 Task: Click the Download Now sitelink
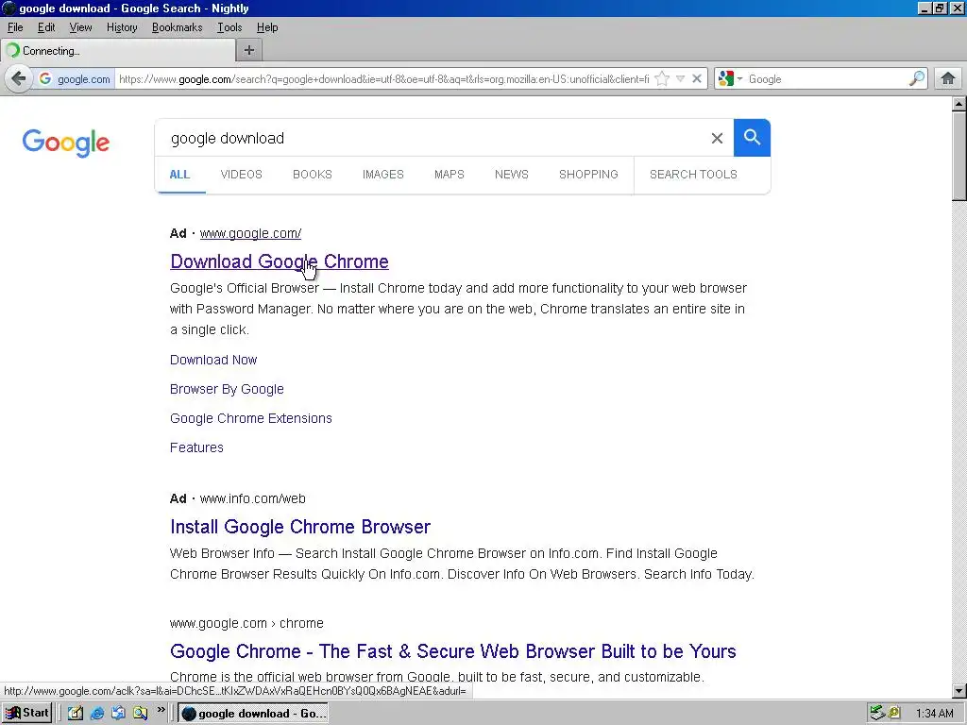point(213,360)
